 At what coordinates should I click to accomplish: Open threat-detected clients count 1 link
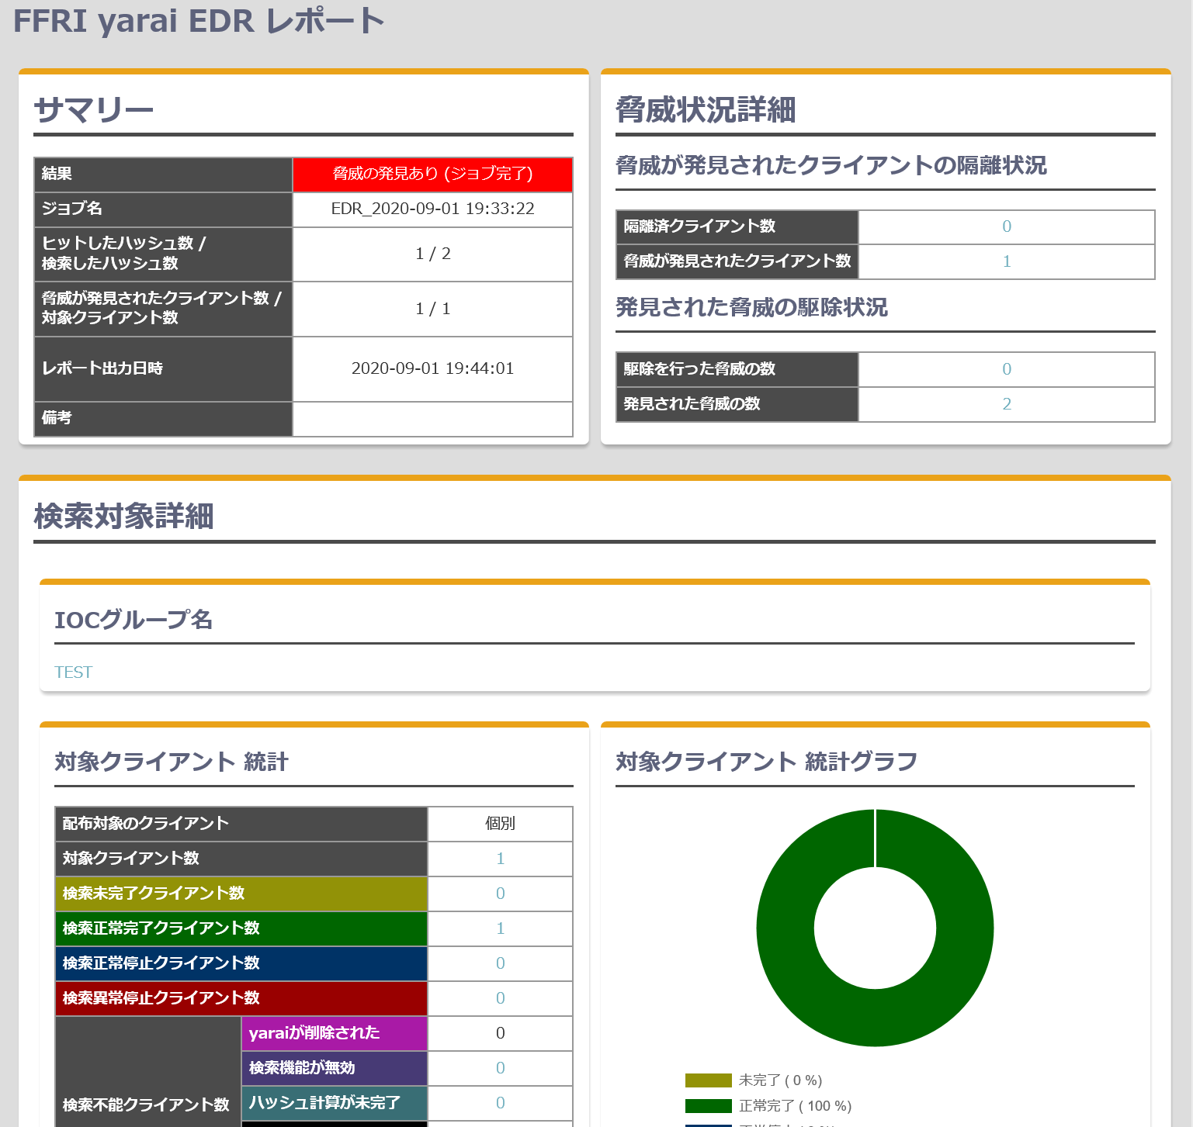[1007, 261]
